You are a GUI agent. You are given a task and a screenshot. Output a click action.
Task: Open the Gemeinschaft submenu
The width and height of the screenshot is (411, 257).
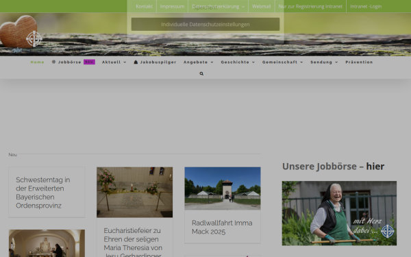coord(282,62)
